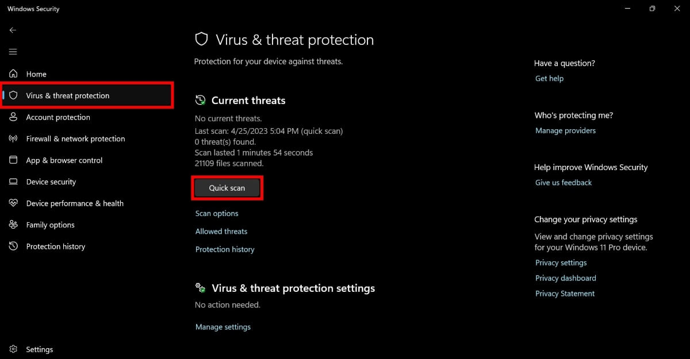Open Device security via its laptop icon
The image size is (690, 359).
click(x=13, y=182)
